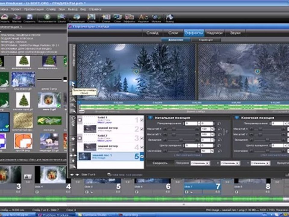Click the Открыть icon in main toolbar

pyautogui.click(x=5, y=18)
